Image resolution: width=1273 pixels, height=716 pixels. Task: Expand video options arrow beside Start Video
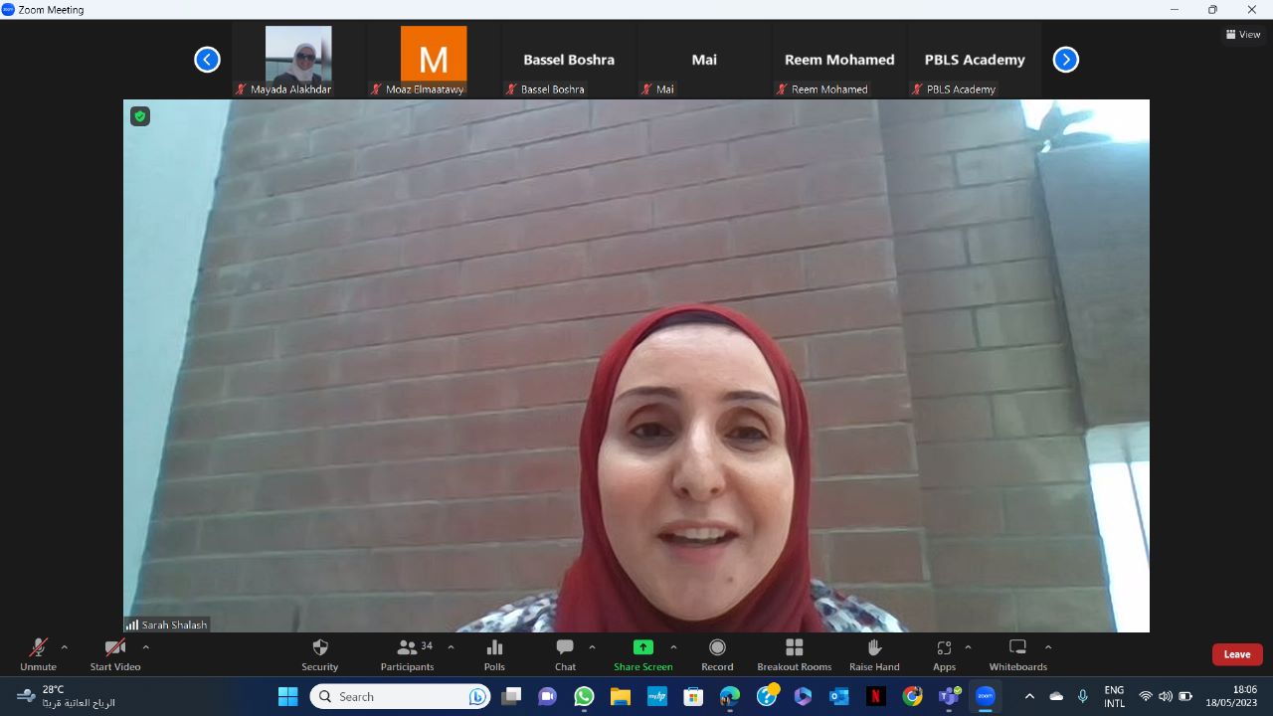point(146,647)
